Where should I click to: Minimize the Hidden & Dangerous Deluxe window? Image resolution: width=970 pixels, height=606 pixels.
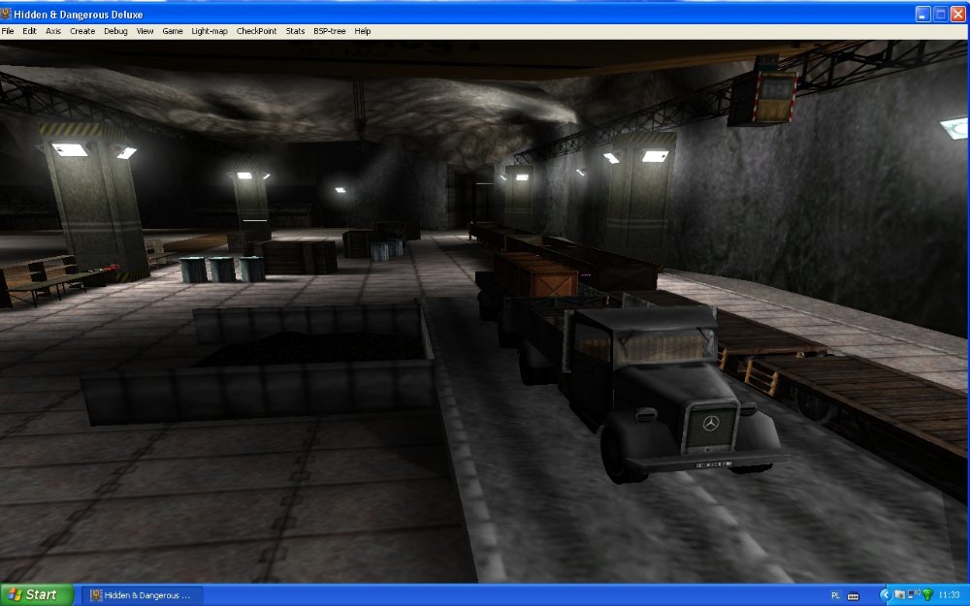point(923,15)
